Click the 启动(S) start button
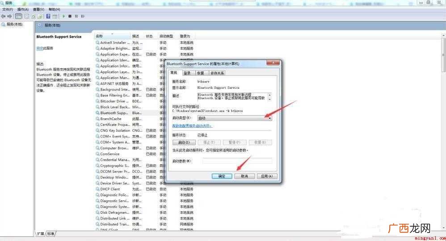 coord(184,142)
